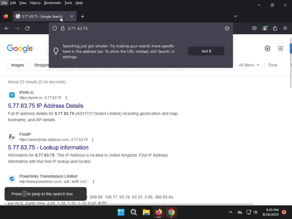The height and width of the screenshot is (219, 292).
Task: Click the findip-address.com breadcrumb URL
Action: click(53, 140)
